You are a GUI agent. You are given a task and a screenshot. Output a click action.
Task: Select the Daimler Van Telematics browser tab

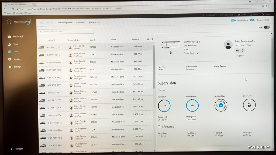point(17,5)
